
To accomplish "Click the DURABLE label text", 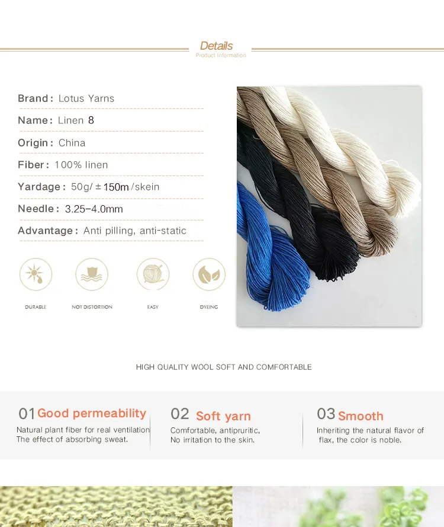I will click(36, 307).
